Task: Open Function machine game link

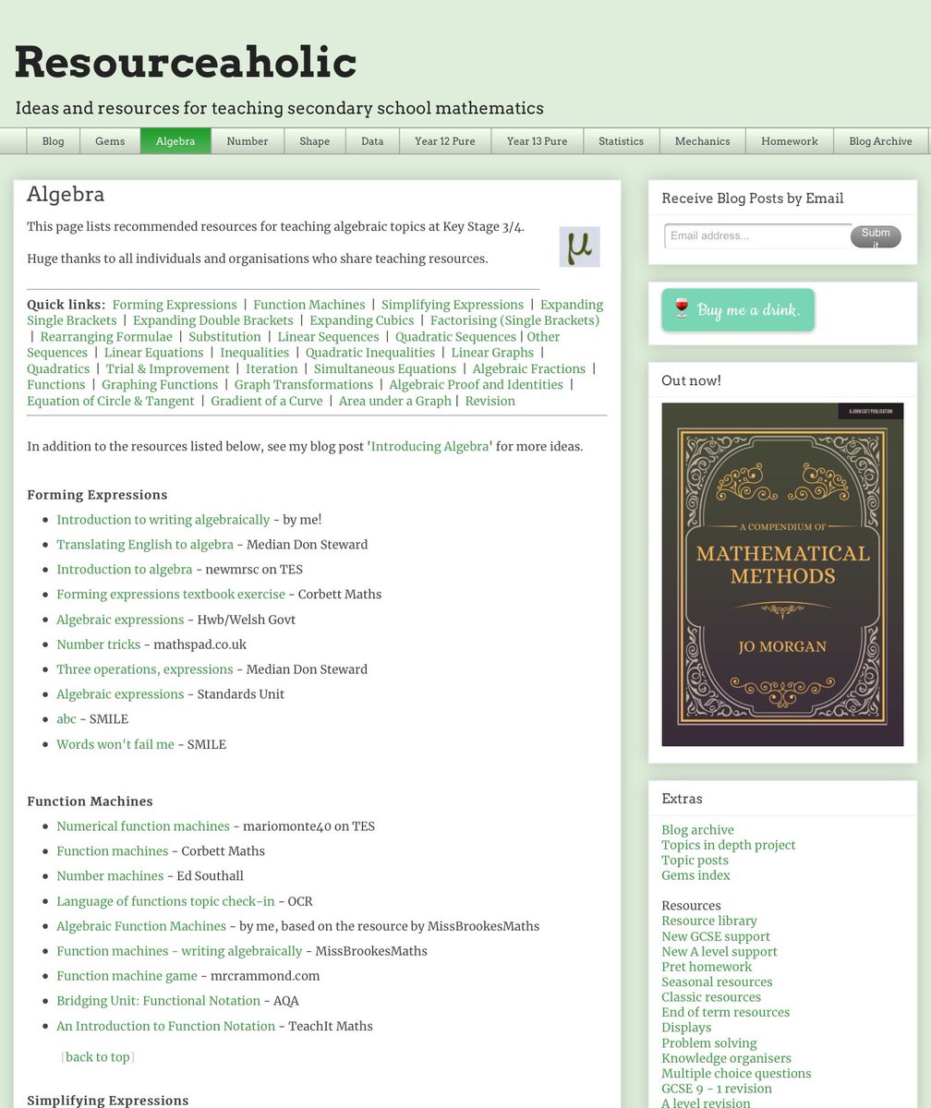Action: [x=127, y=976]
